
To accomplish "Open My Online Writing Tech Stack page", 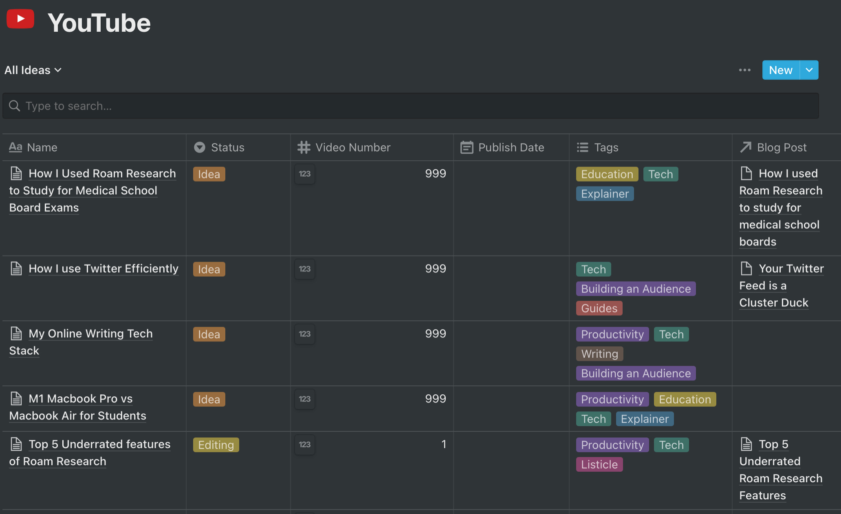I will (81, 342).
